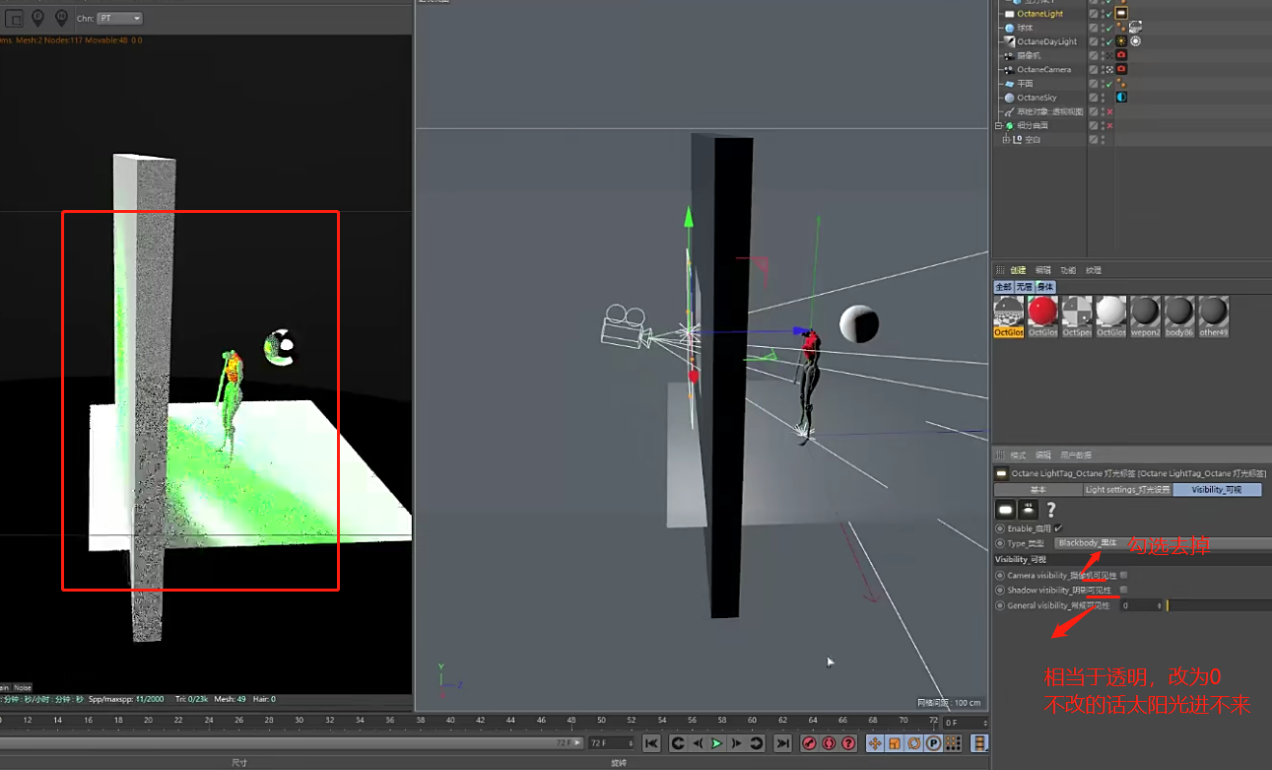Screen dimensions: 1272x770
Task: Click the red question mark keyframe selection icon
Action: tap(848, 743)
